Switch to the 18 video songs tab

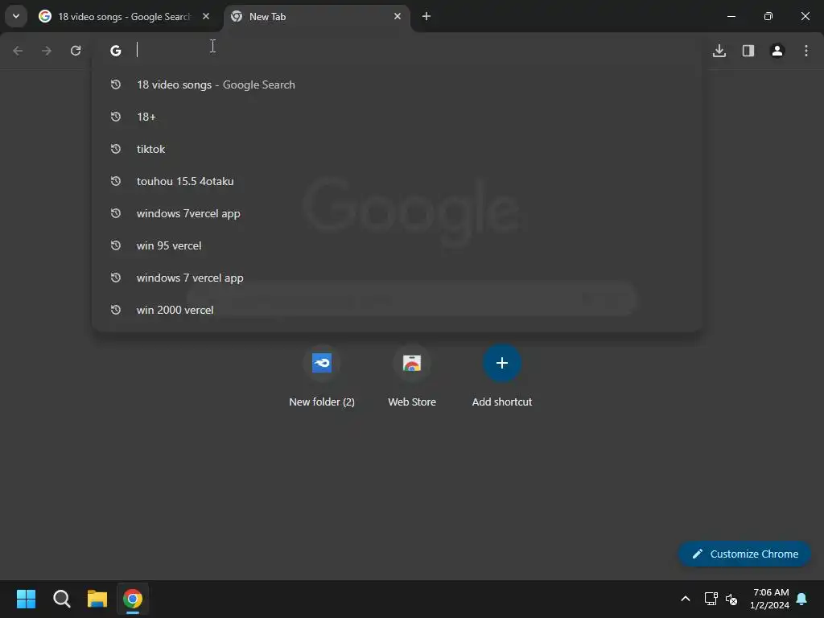[124, 16]
